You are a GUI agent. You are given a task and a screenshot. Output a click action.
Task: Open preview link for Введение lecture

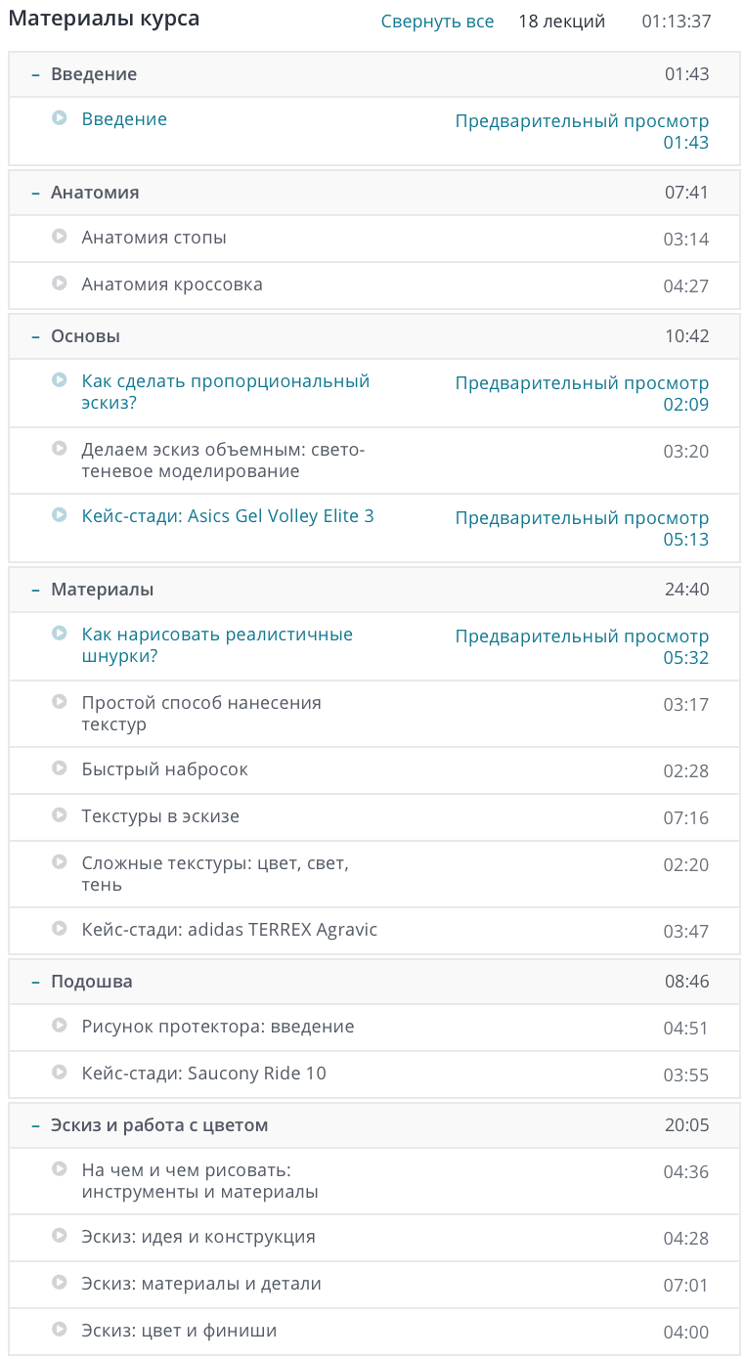[582, 121]
